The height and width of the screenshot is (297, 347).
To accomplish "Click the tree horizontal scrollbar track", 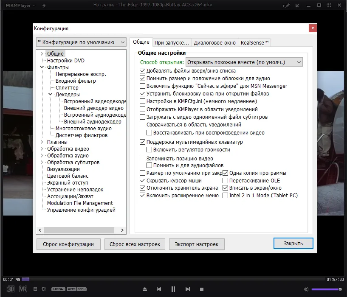I will click(x=81, y=230).
